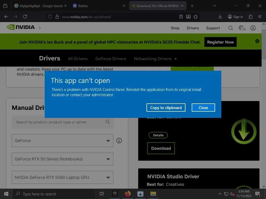
Task: Open the Firefox downloads arrow
Action: click(220, 17)
